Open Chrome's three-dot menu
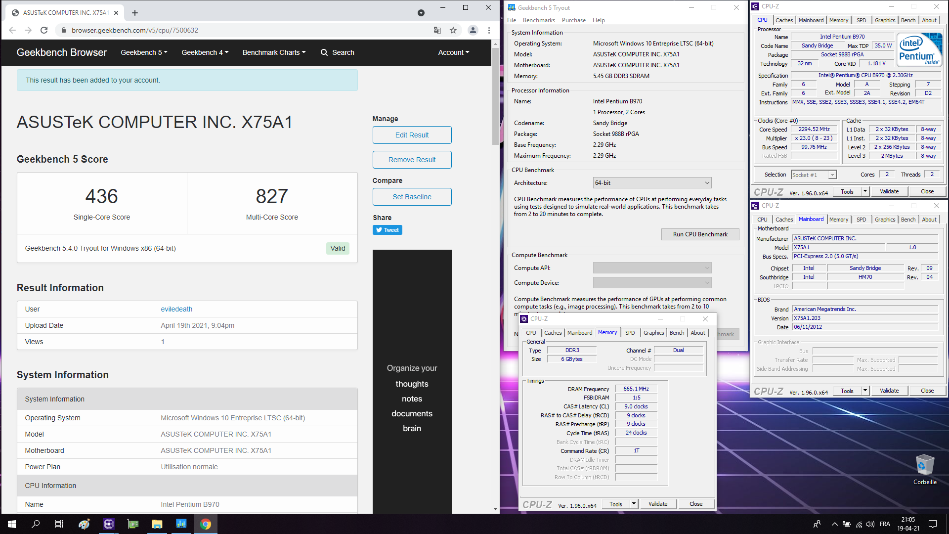Image resolution: width=949 pixels, height=534 pixels. pos(489,30)
